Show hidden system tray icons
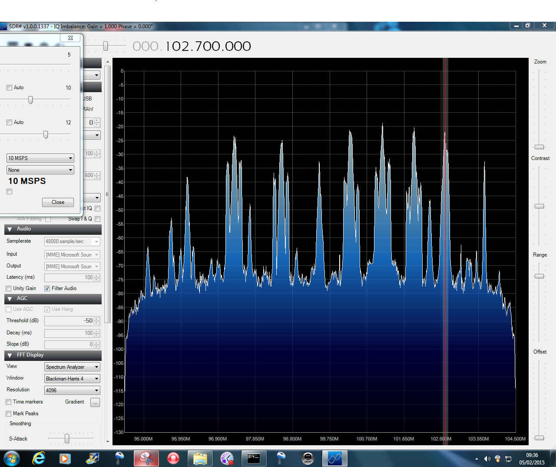Image resolution: width=556 pixels, height=467 pixels. 477,459
